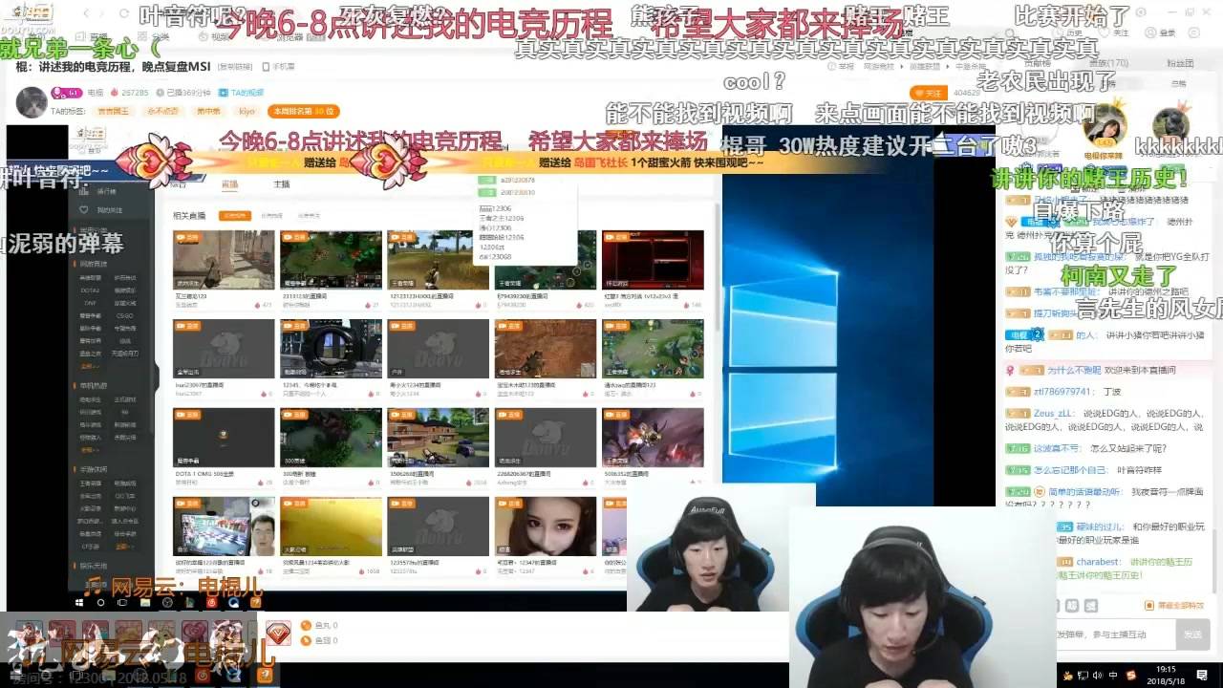This screenshot has width=1223, height=688.
Task: Send chat message with 发送 button
Action: point(1192,634)
